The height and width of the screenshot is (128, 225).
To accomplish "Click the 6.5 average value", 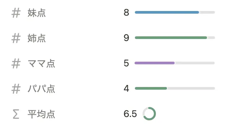I will click(130, 114).
